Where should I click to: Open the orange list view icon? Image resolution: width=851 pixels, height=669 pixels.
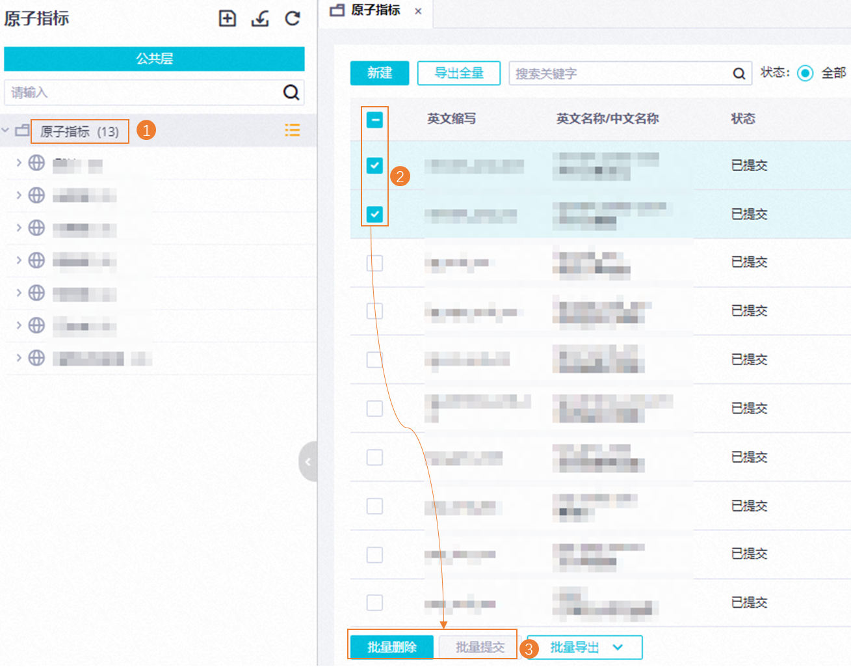click(x=292, y=130)
